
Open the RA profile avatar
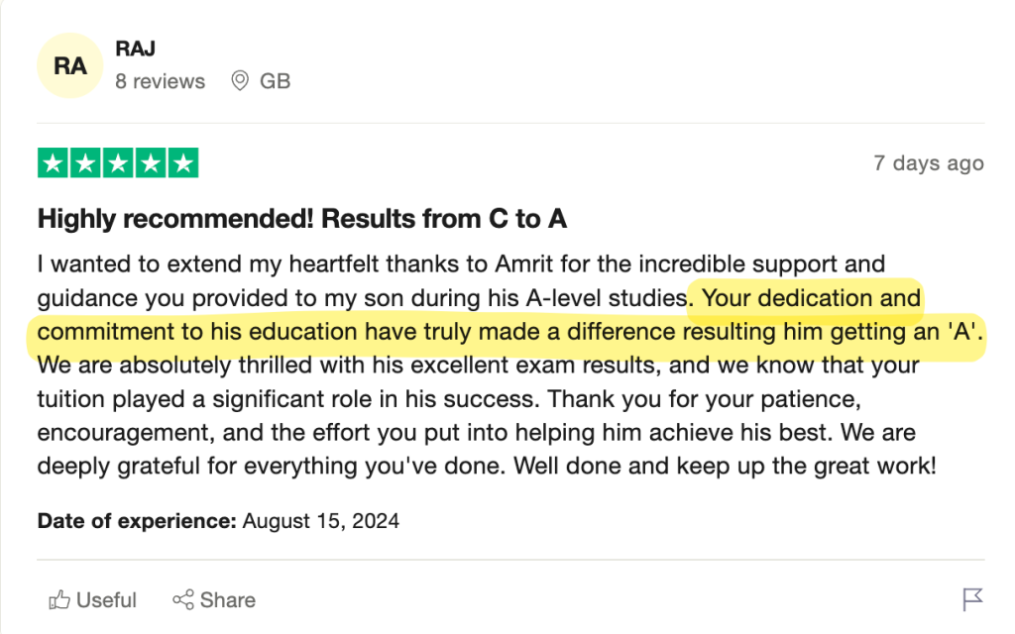[x=70, y=65]
